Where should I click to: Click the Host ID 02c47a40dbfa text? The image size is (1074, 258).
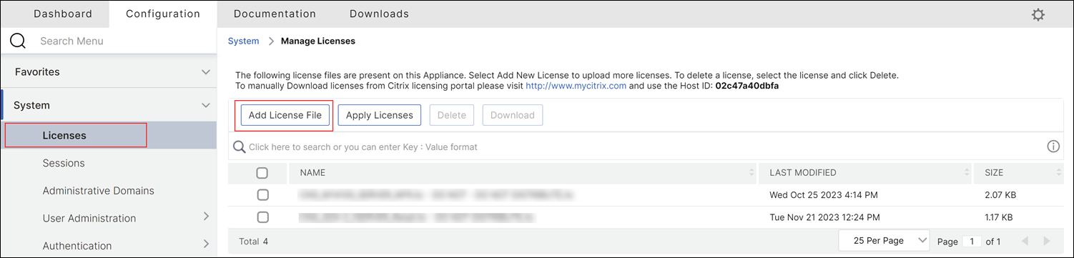(x=747, y=85)
